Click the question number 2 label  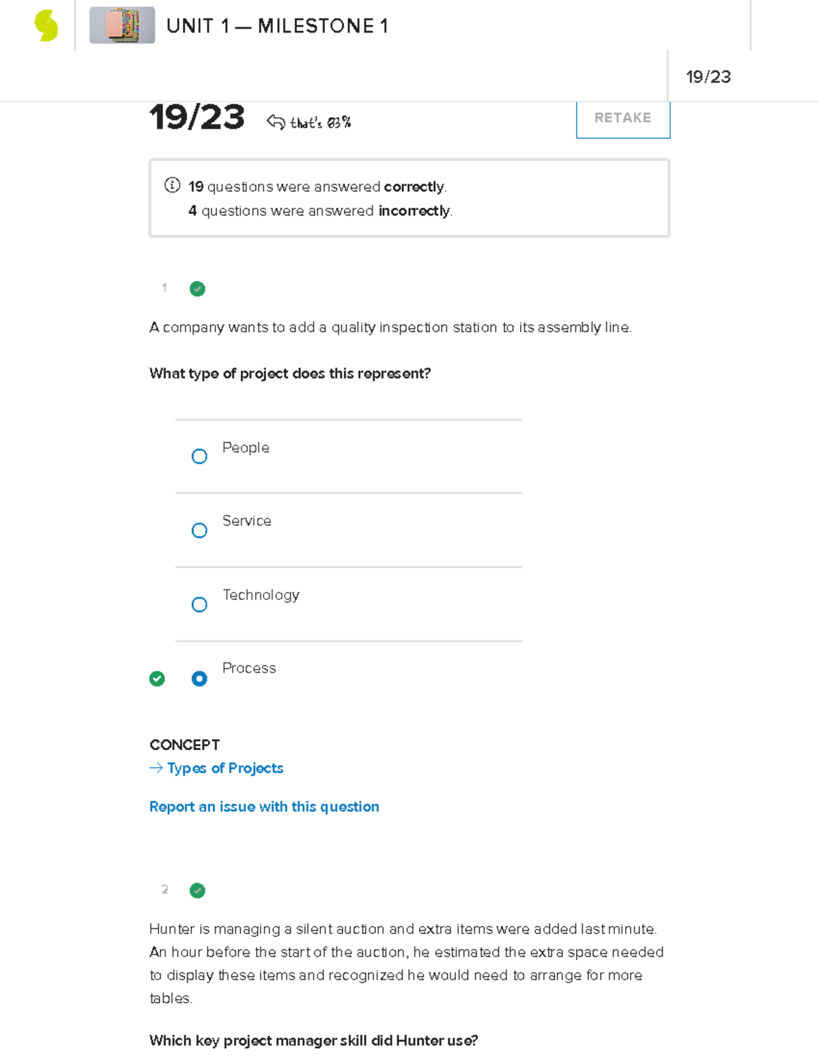[164, 889]
